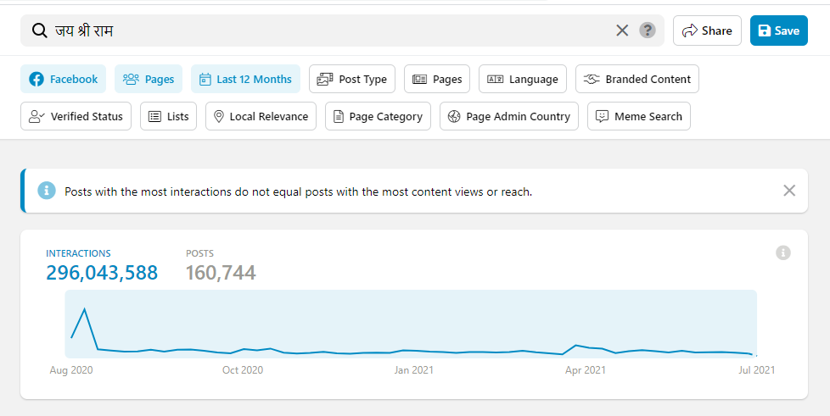Click the Meme Search button

tap(638, 116)
